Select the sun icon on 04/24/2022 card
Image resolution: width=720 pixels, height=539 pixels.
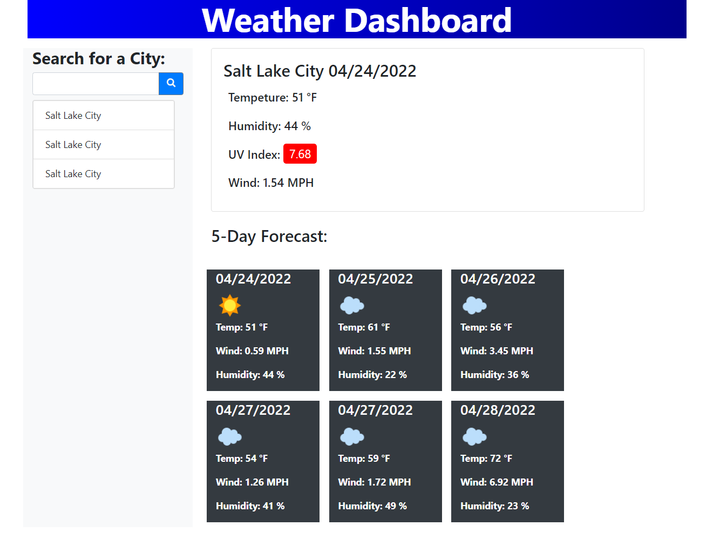229,305
